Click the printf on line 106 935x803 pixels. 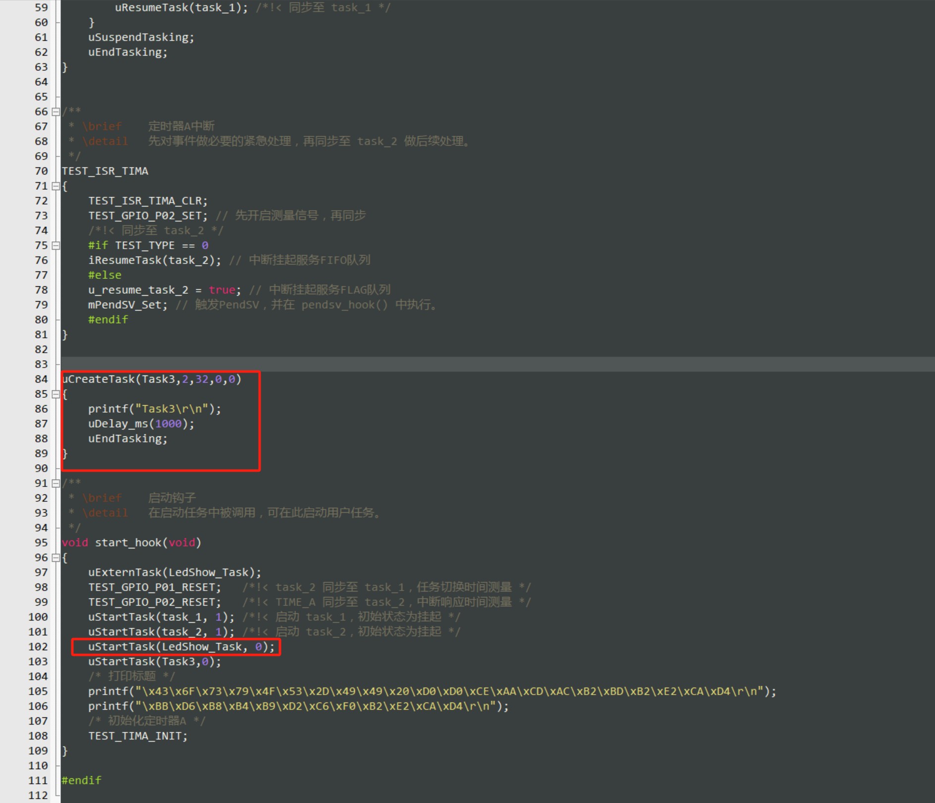298,706
